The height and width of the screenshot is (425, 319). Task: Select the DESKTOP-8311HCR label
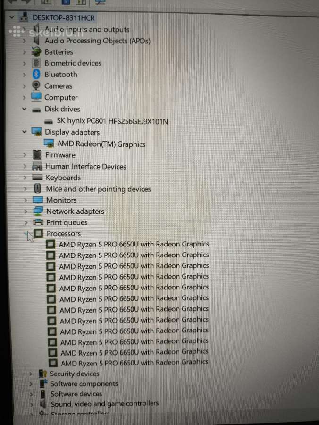pos(64,18)
